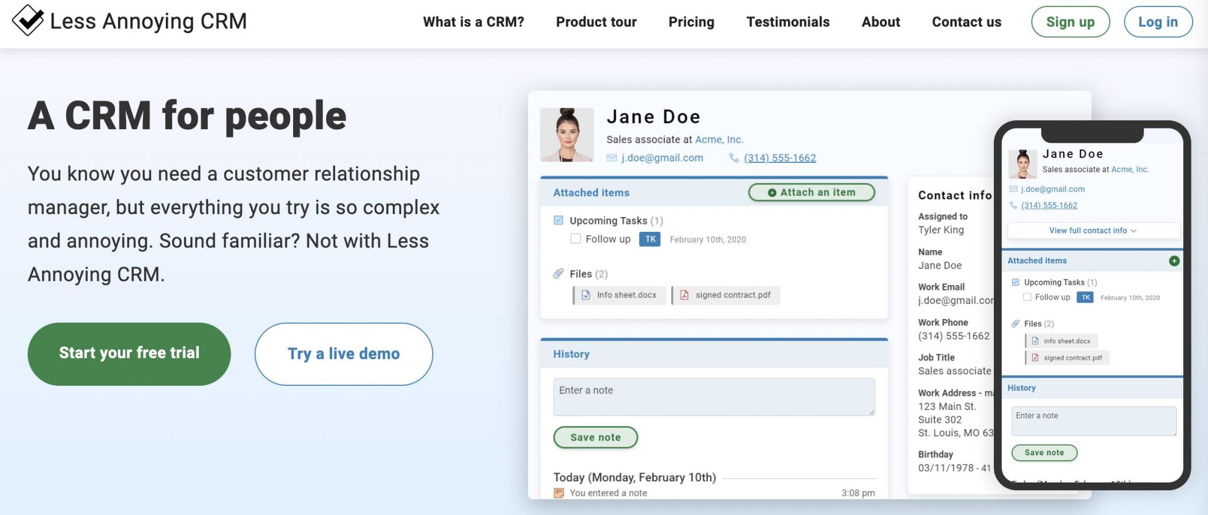Click the Tyler King assigned-to value
Viewport: 1208px width, 515px height.
[x=941, y=230]
